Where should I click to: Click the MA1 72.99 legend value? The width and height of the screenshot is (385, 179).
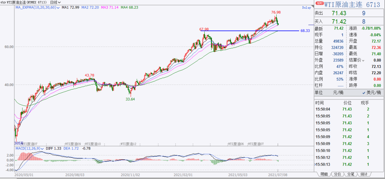pos(70,7)
